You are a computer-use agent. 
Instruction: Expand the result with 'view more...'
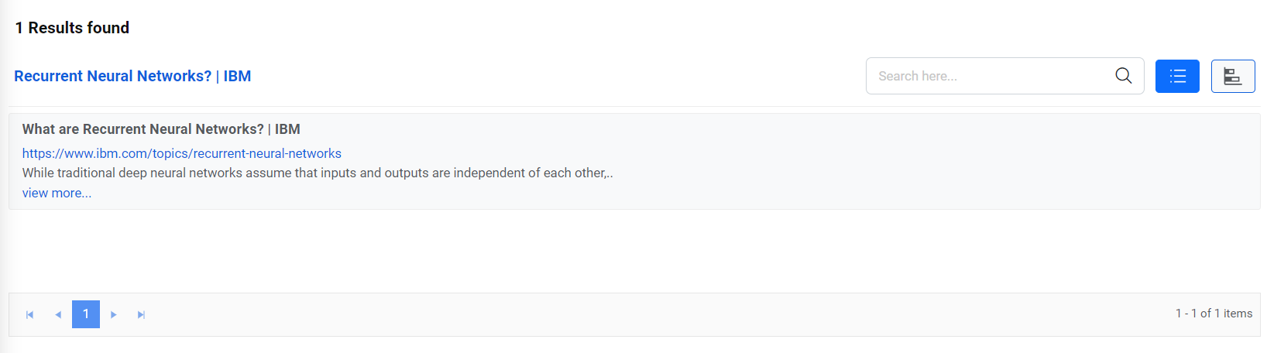coord(57,193)
